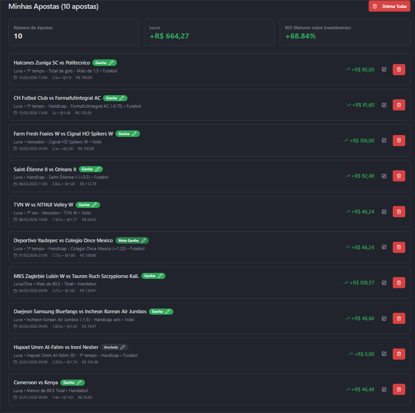415x413 pixels.
Task: Delete the Saint-Étienne II vs Orleans II bet
Action: (x=399, y=176)
